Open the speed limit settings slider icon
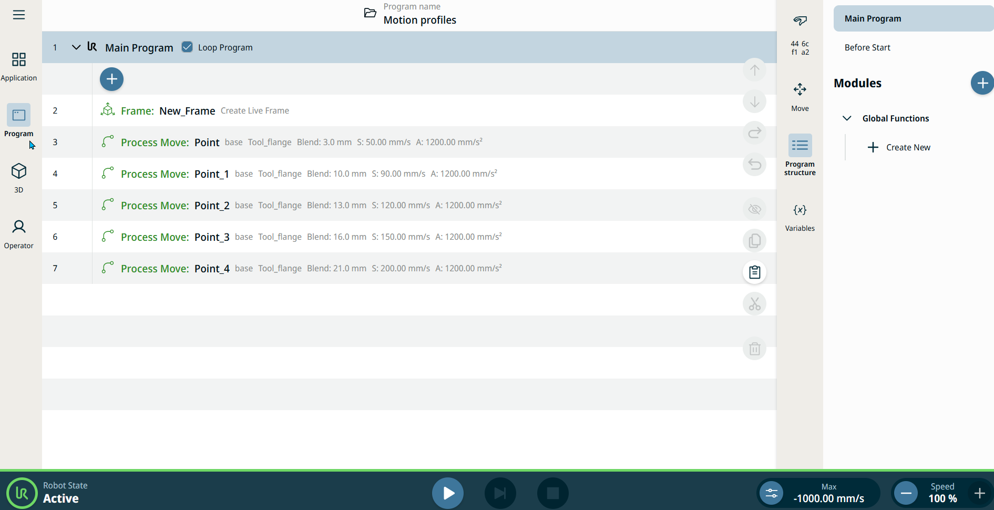This screenshot has width=994, height=510. (771, 493)
